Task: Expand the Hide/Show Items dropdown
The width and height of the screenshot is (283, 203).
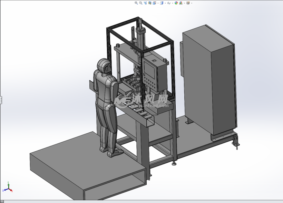Action: click(x=172, y=3)
